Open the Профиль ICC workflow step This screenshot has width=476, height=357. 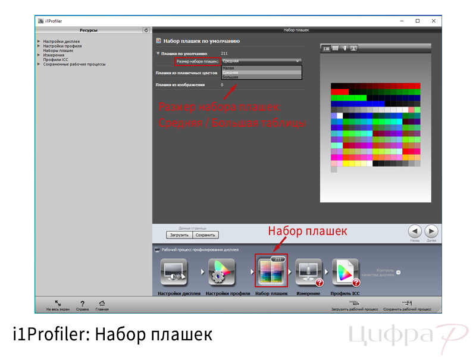[x=346, y=272]
